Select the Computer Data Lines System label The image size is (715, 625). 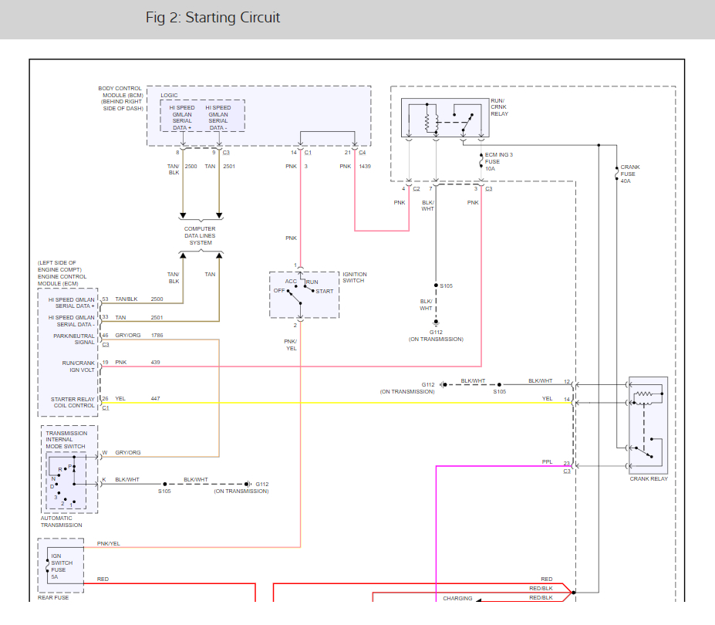[200, 235]
